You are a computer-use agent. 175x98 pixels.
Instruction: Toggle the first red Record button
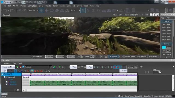point(115,67)
